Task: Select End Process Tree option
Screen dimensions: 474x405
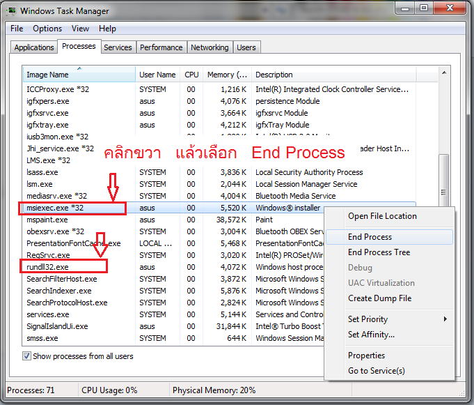Action: tap(379, 252)
